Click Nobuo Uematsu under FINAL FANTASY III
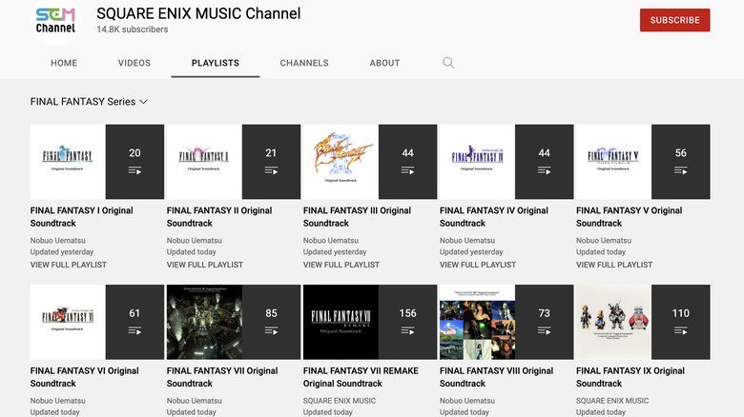The image size is (744, 417). pos(331,240)
